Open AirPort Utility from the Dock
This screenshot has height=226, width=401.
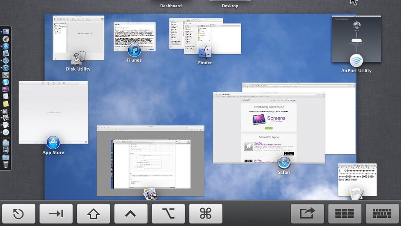(x=6, y=132)
